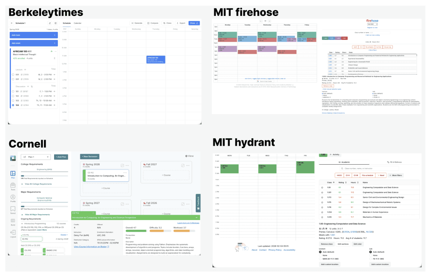Star class 1.00 in MIT hydrant
Image resolution: width=431 pixels, height=278 pixels.
[x=322, y=187]
